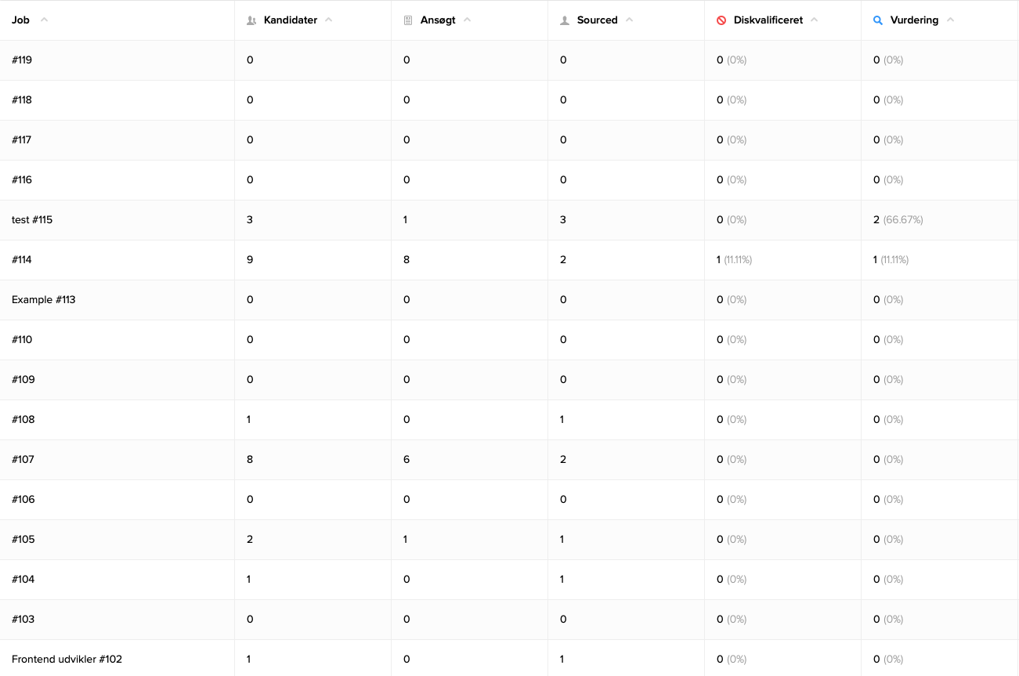Viewport: 1019px width, 676px height.
Task: Click the blue Vurdering magnifier icon
Action: tap(878, 20)
